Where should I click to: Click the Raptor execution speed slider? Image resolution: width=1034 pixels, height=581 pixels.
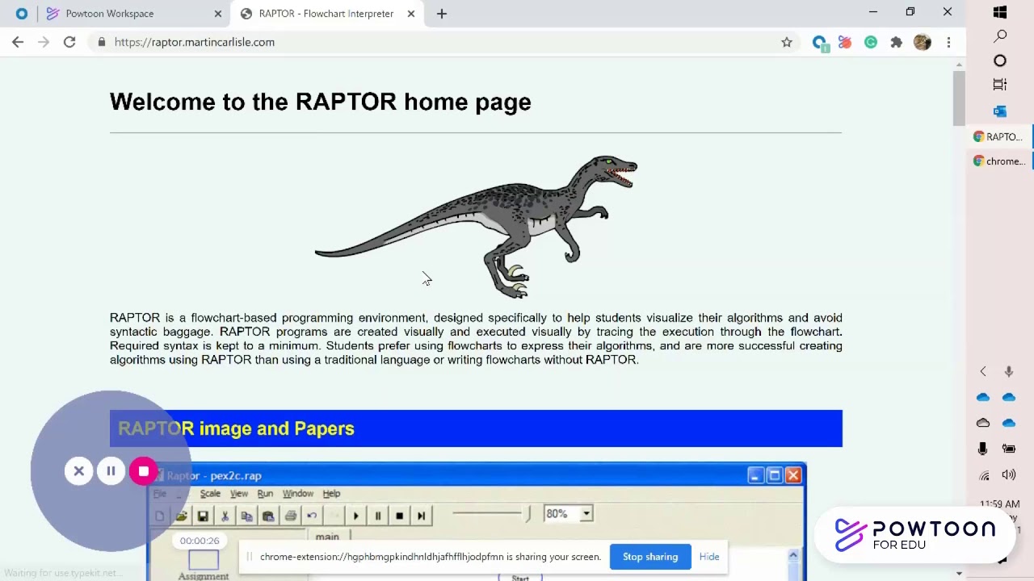(491, 513)
